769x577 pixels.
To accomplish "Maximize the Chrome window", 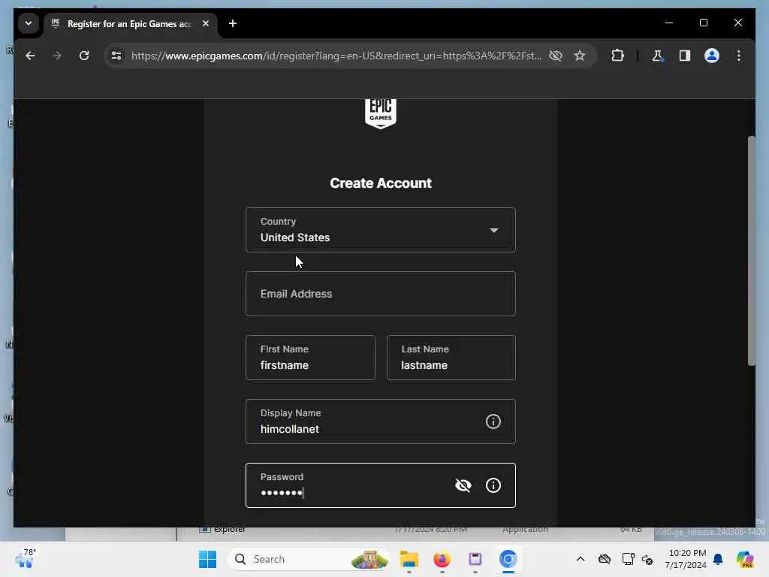I will pos(703,23).
